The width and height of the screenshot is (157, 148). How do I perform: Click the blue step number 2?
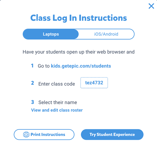(32, 83)
